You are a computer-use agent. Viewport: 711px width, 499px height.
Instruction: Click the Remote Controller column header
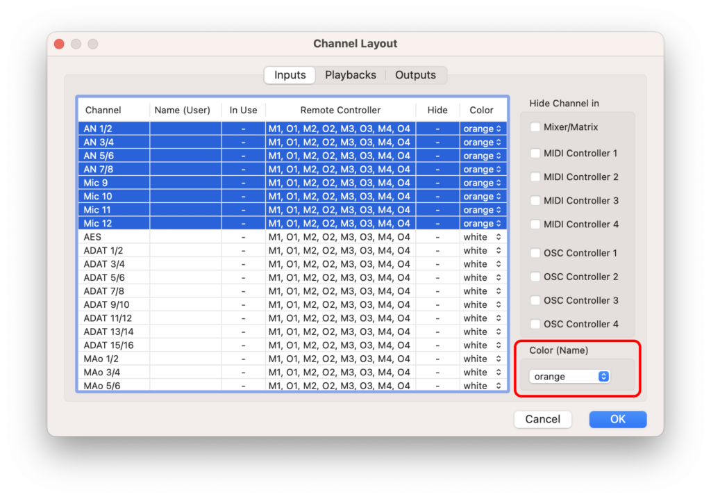(340, 110)
